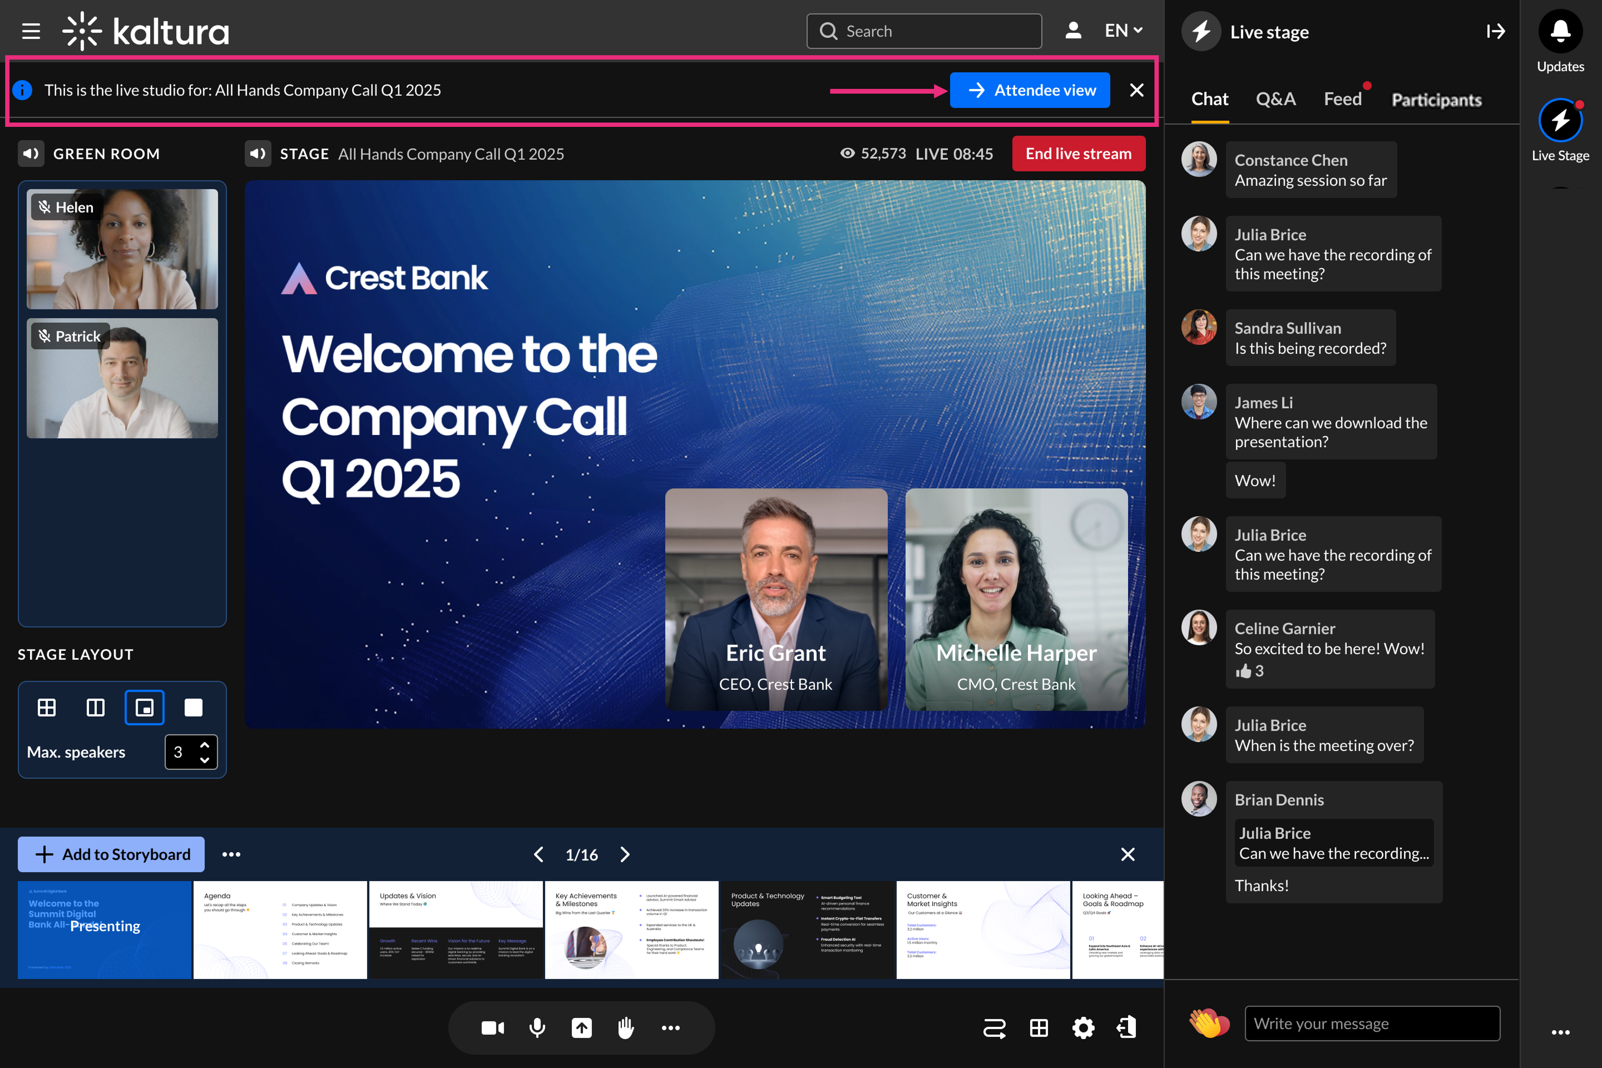Open the EN language dropdown

click(1123, 31)
